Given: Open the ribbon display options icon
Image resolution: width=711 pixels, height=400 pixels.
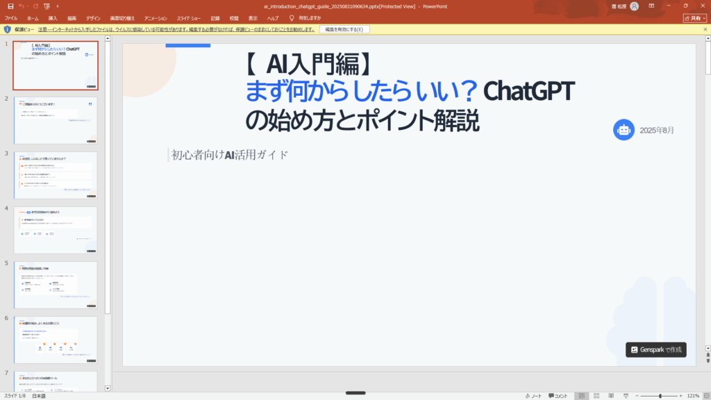Looking at the screenshot, I should [651, 6].
